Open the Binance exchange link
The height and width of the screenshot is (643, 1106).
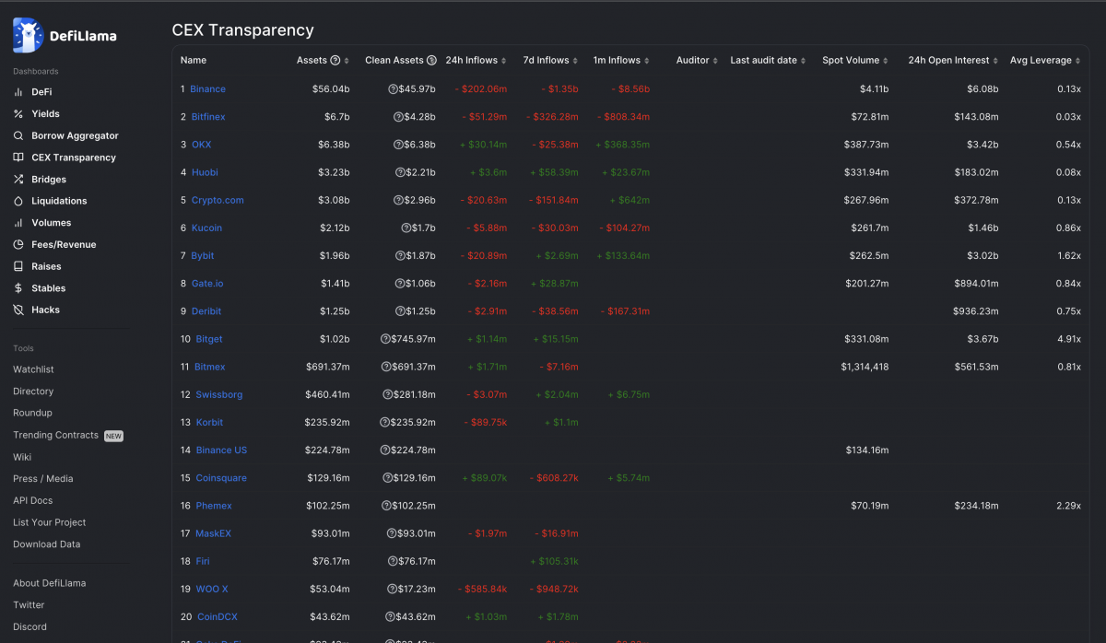pos(207,88)
